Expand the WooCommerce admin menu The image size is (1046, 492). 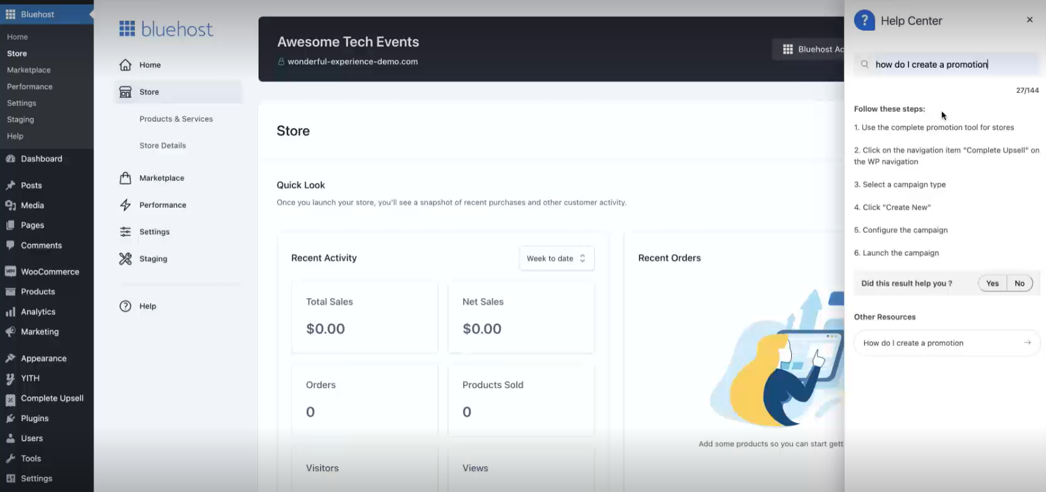[x=50, y=272]
